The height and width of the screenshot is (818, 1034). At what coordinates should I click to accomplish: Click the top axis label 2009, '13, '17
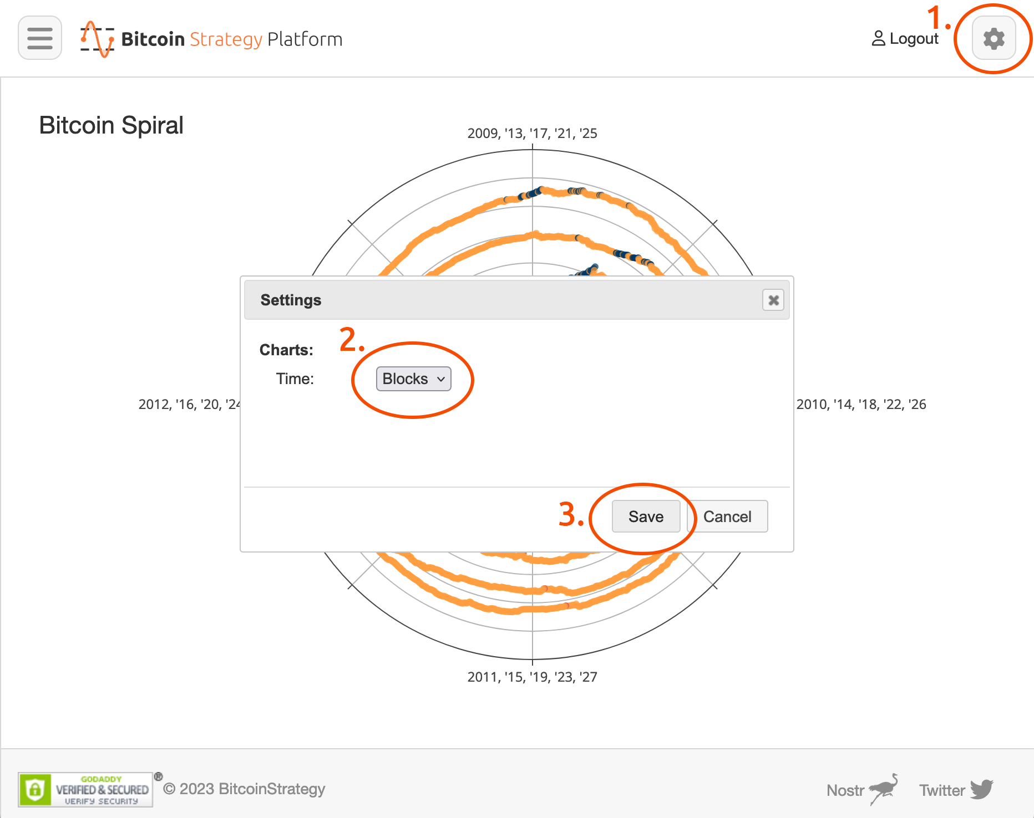point(533,134)
